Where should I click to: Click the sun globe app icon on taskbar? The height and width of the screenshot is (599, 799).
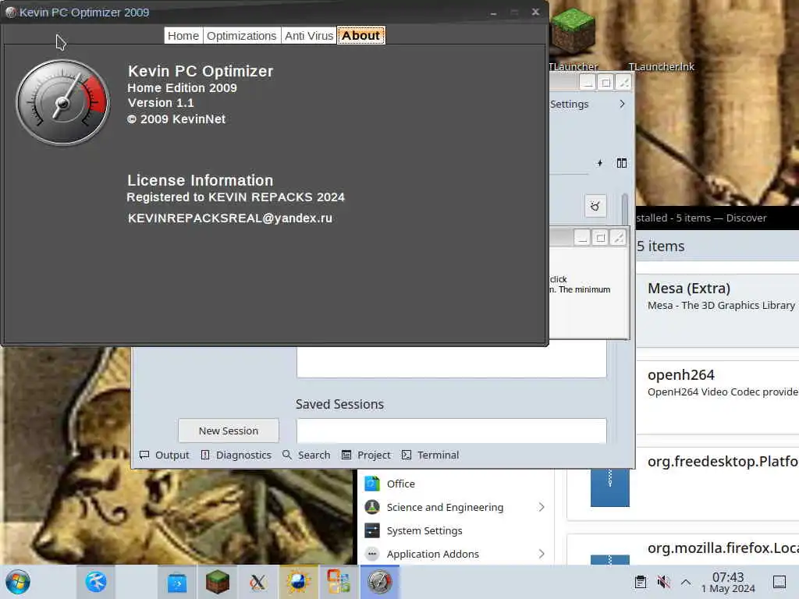298,582
